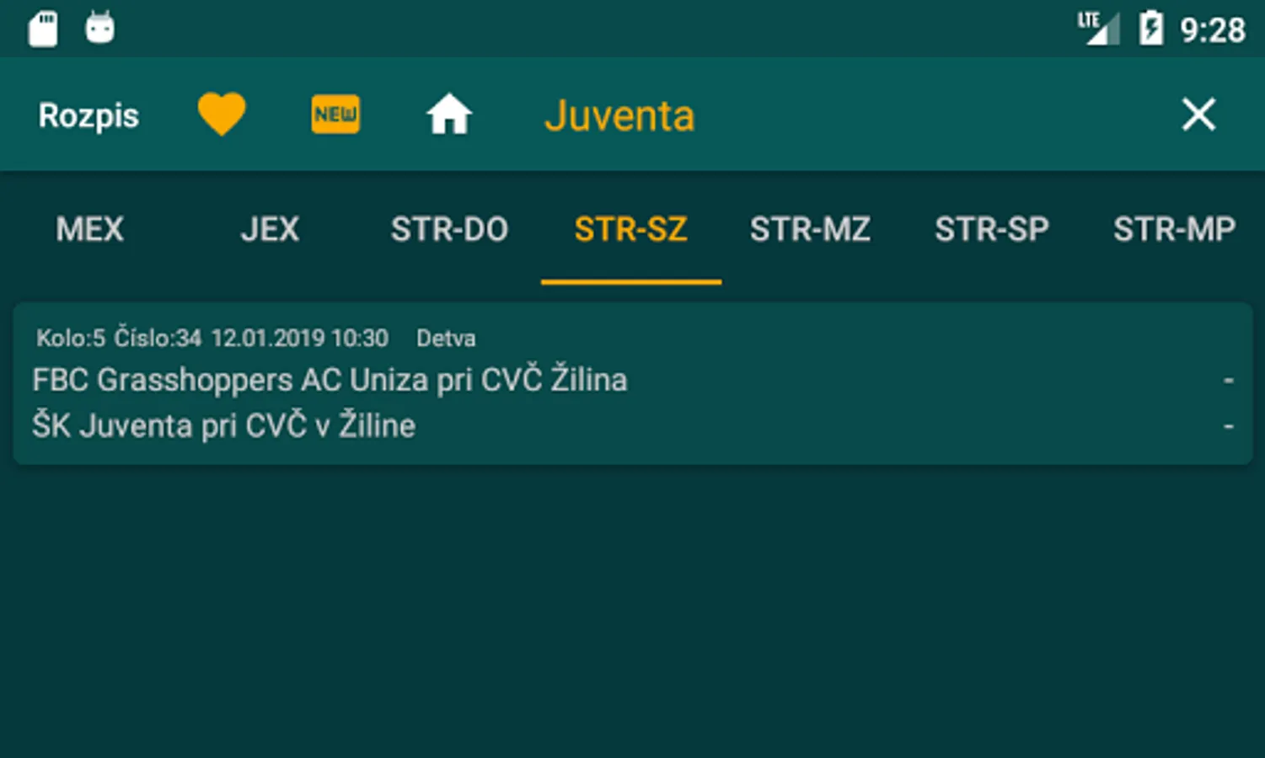Tap ŠK Juventa pri CVČ team name
The height and width of the screenshot is (758, 1265).
[x=222, y=425]
